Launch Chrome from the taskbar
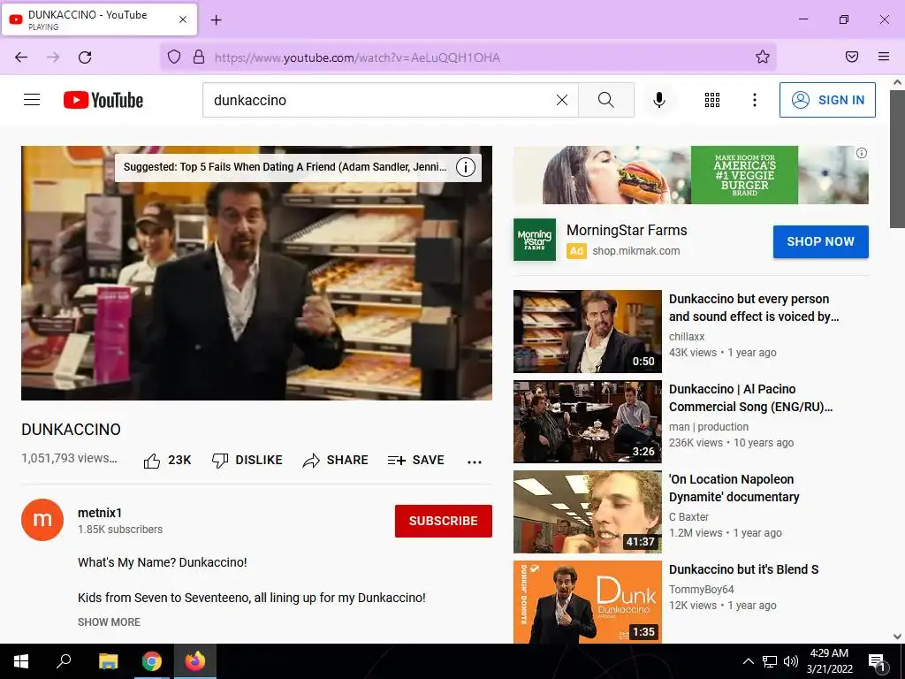This screenshot has height=679, width=905. 152,661
